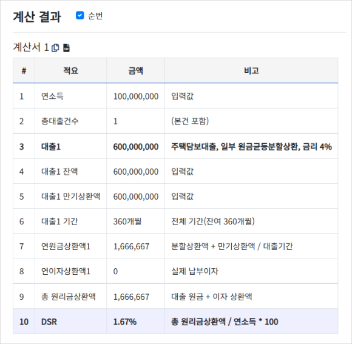Viewport: 352px width, 344px height.
Task: Select the 연이자상환액1 row label
Action: [66, 271]
